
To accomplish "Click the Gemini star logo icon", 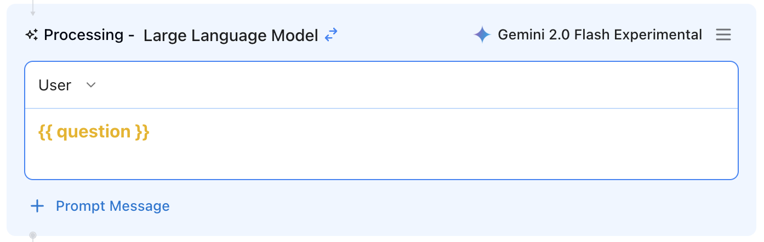I will click(x=482, y=35).
